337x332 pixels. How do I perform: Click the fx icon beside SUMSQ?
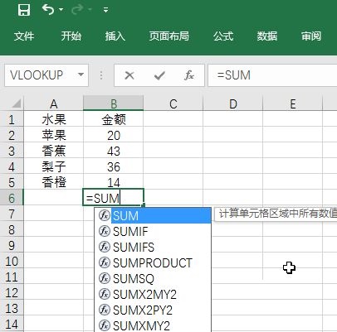click(x=105, y=278)
